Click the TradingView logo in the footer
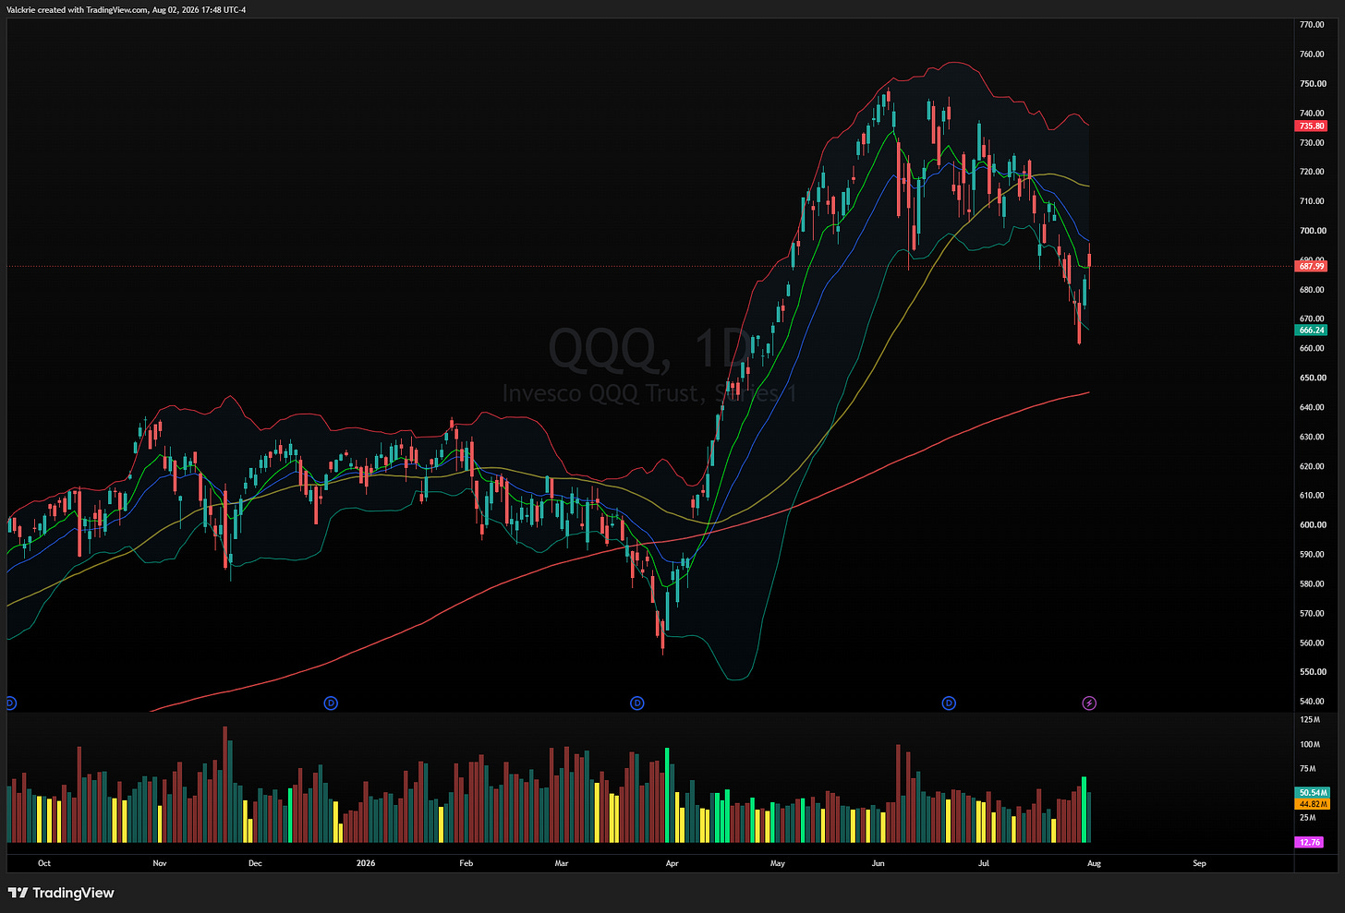This screenshot has height=913, width=1345. (x=61, y=893)
